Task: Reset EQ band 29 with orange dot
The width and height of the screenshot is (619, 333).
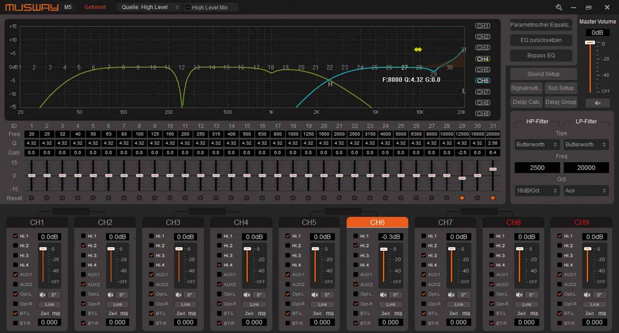Action: 462,198
